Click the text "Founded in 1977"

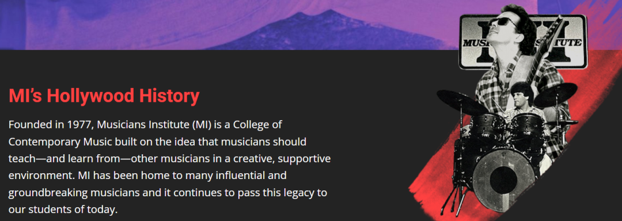50,125
